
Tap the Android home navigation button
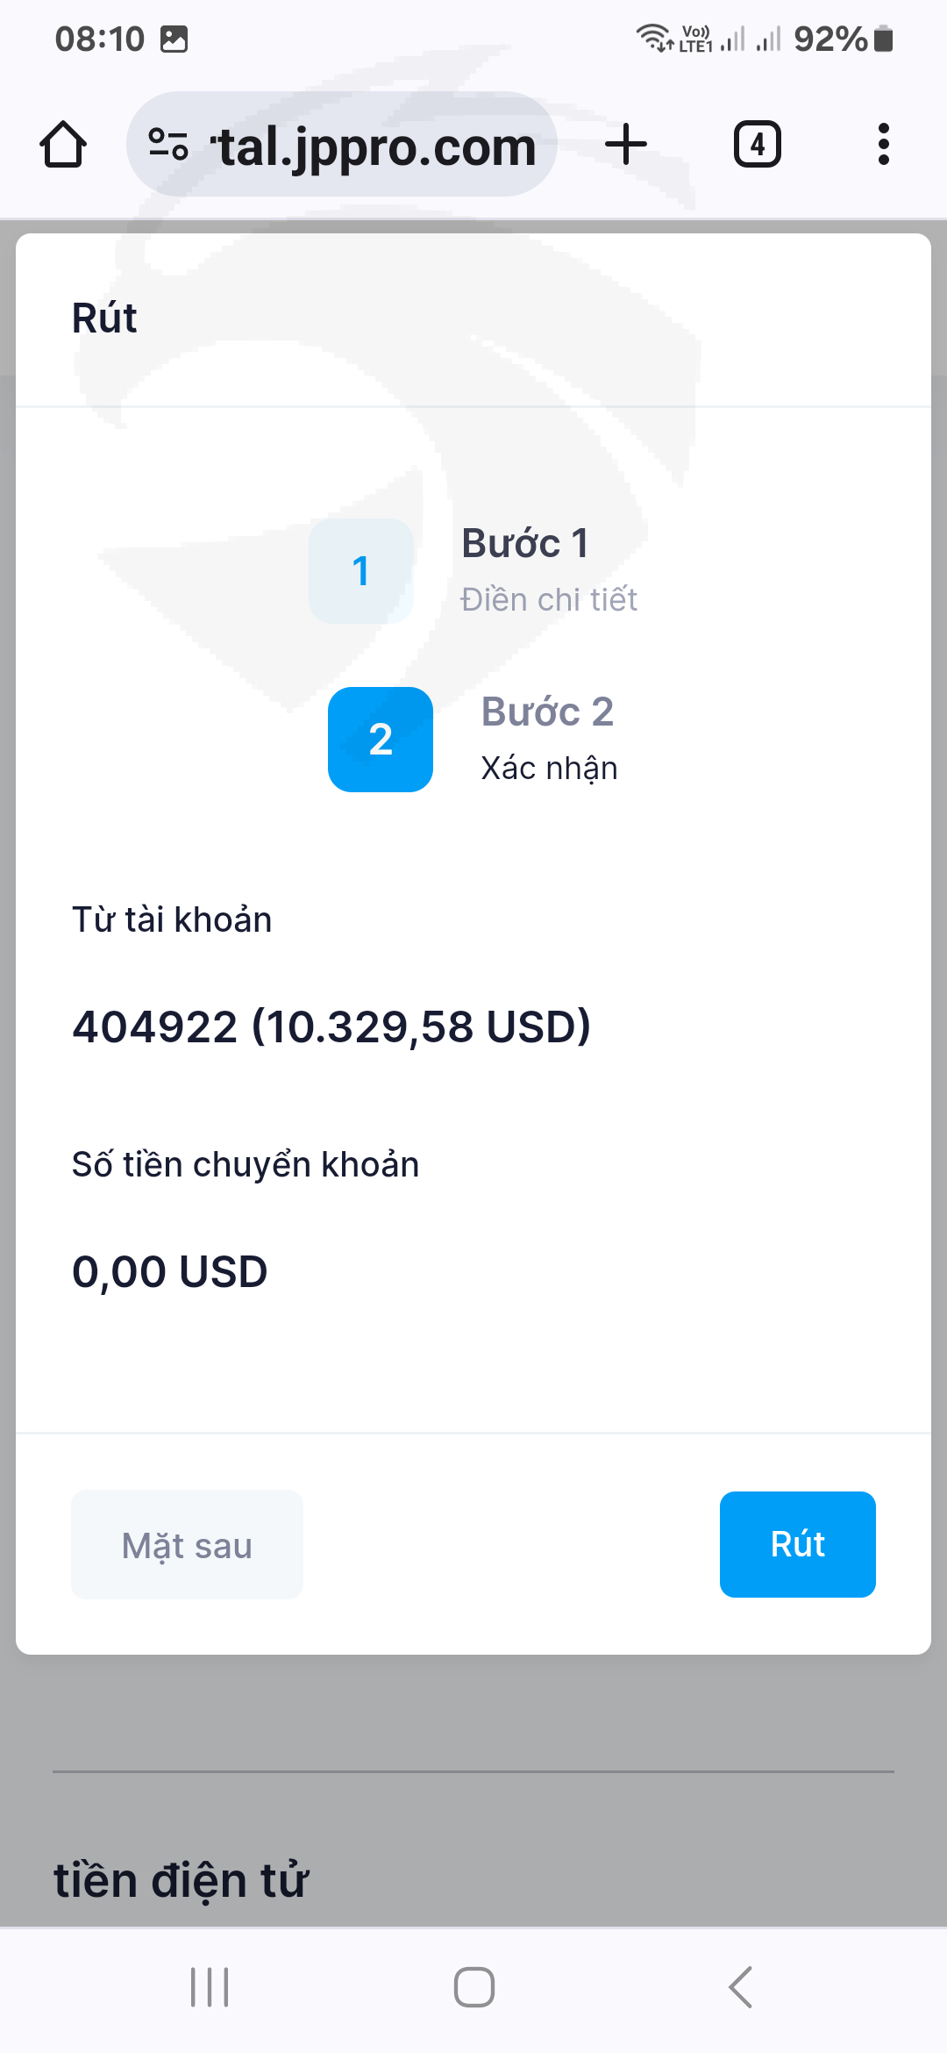(473, 1987)
